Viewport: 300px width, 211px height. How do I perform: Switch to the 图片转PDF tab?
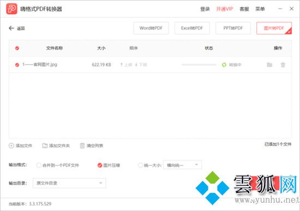(x=274, y=28)
